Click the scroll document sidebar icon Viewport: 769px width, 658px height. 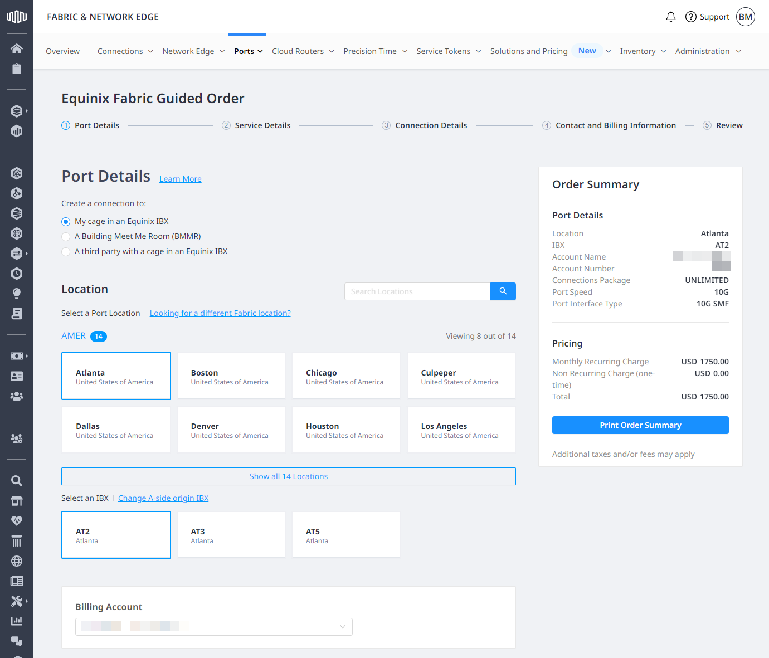[x=17, y=314]
